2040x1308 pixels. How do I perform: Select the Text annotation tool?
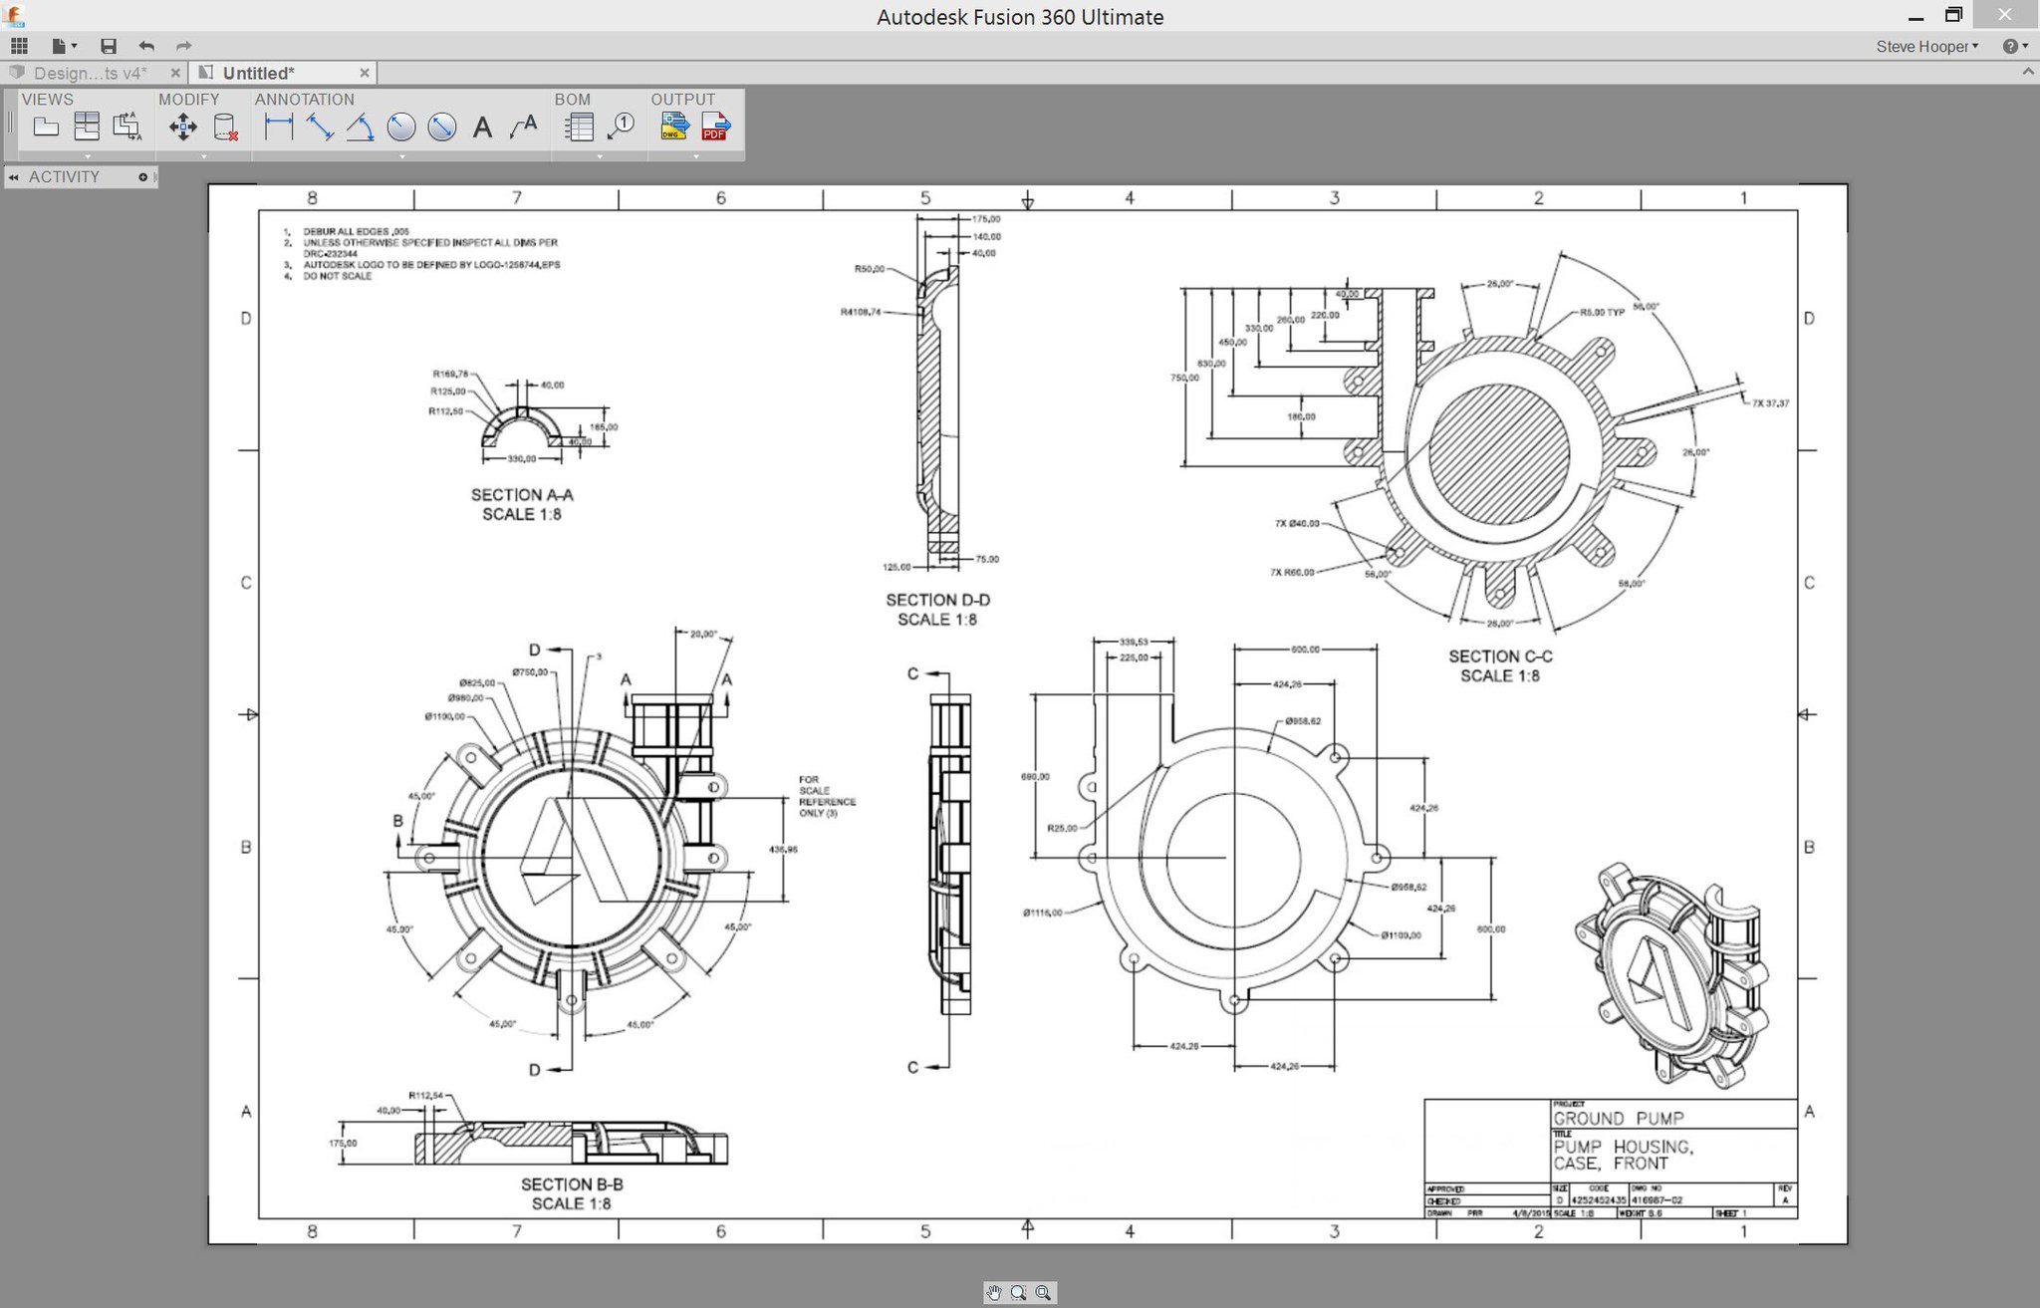coord(482,127)
